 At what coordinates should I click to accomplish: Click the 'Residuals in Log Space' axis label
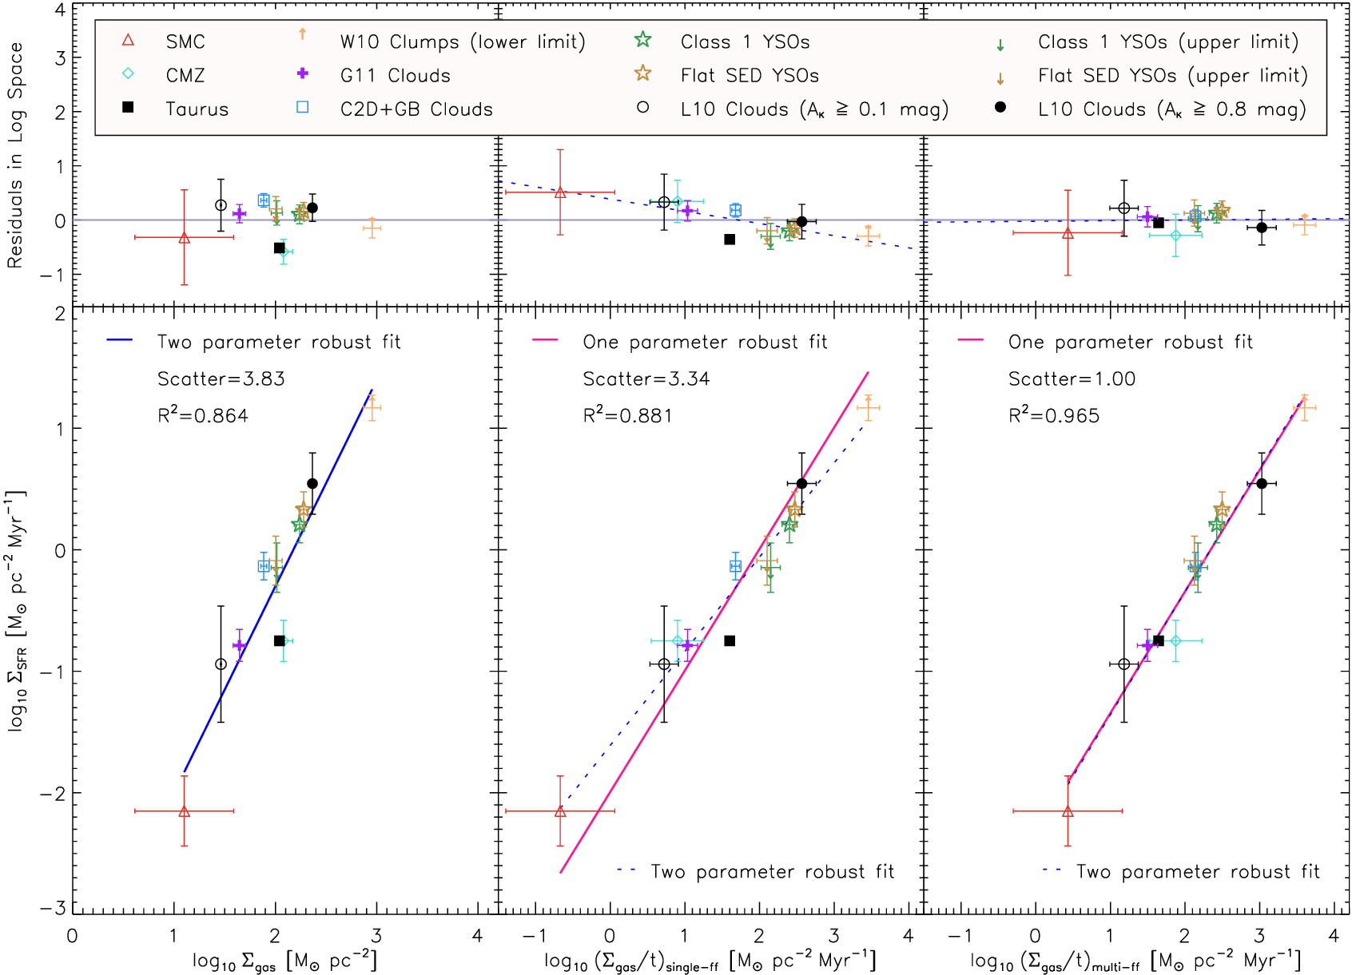15,155
